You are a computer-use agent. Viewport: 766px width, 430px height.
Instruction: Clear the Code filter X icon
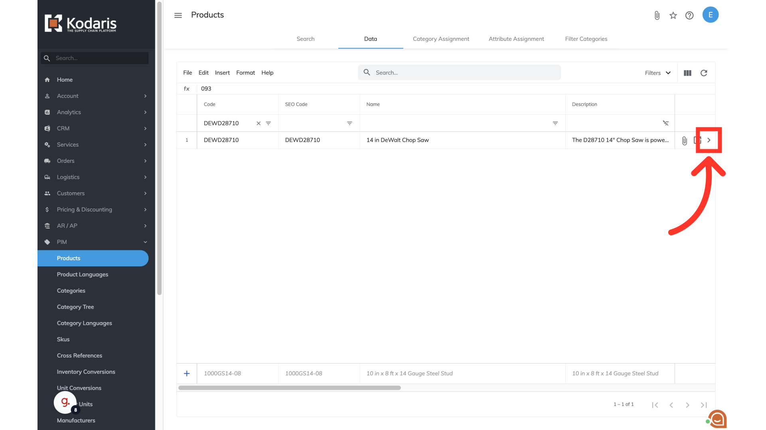click(x=259, y=123)
